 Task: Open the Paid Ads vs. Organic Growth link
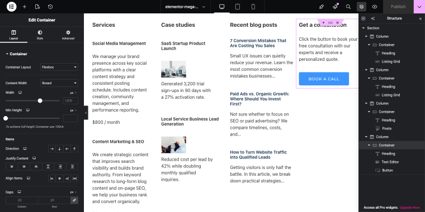pos(259,99)
